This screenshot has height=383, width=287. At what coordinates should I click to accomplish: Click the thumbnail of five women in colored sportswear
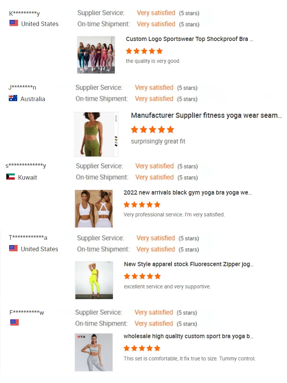pos(96,55)
